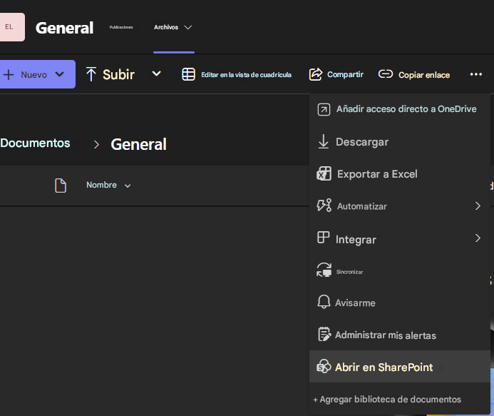Go to Documentos breadcrumb
This screenshot has height=416, width=494.
pos(35,143)
